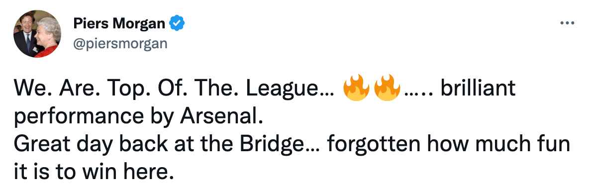The image size is (589, 191).
Task: Open the three-dot more options menu
Action: coord(567,23)
